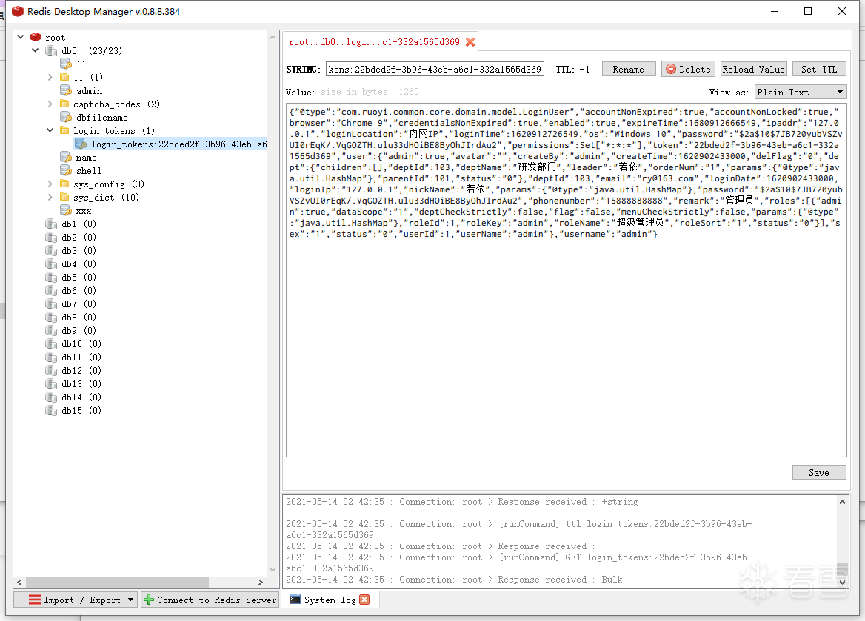The width and height of the screenshot is (865, 621).
Task: Collapse the login_tokens folder
Action: point(50,130)
